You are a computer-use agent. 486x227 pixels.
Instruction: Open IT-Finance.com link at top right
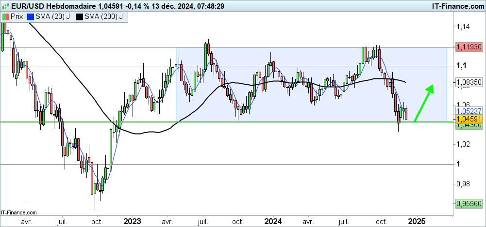tap(451, 5)
